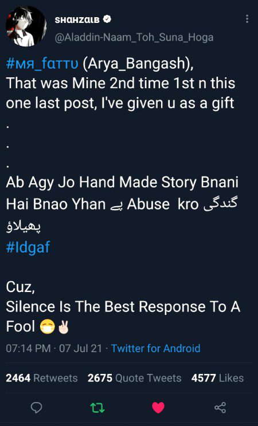The height and width of the screenshot is (426, 258).
Task: Tap the share icon
Action: tap(220, 408)
